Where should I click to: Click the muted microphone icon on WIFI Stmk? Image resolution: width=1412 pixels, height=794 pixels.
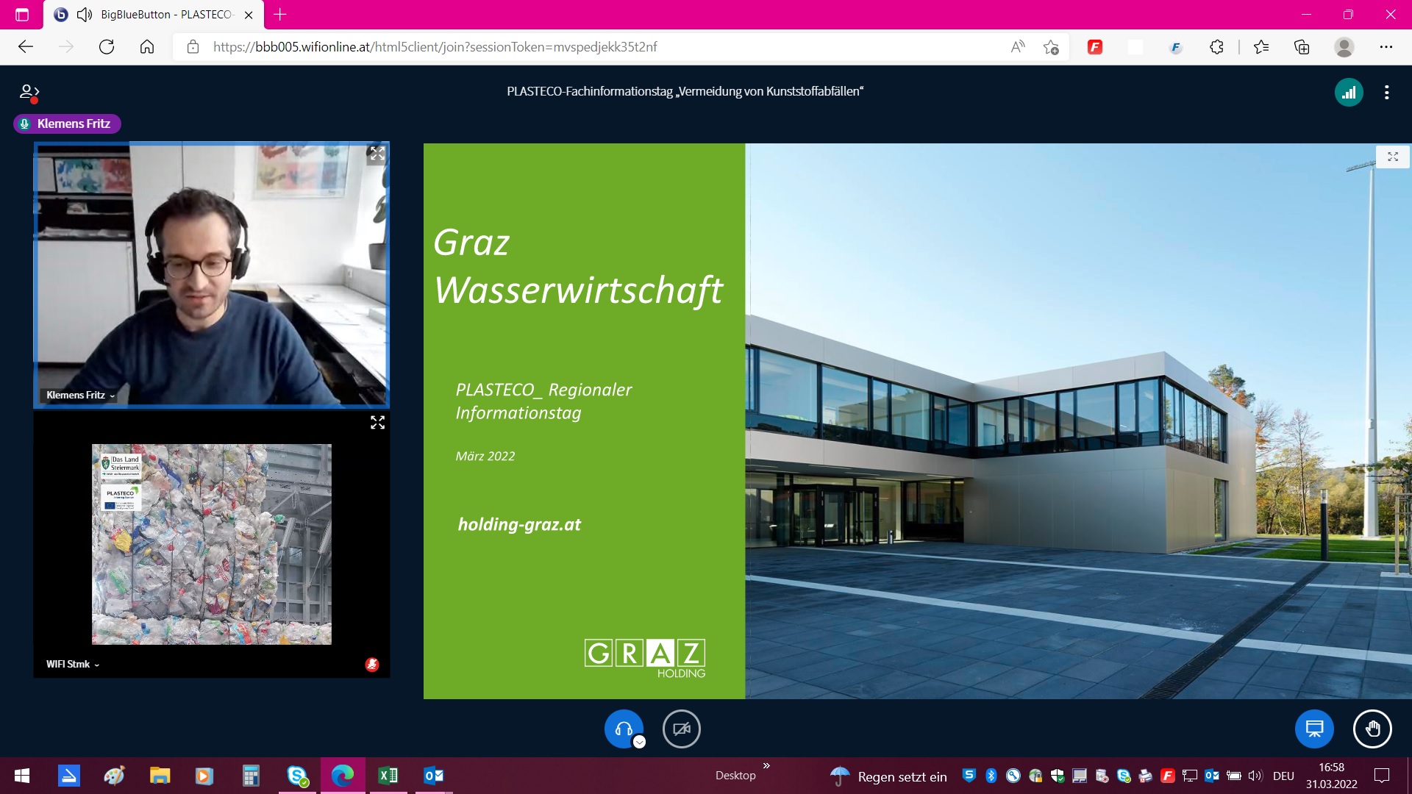372,665
